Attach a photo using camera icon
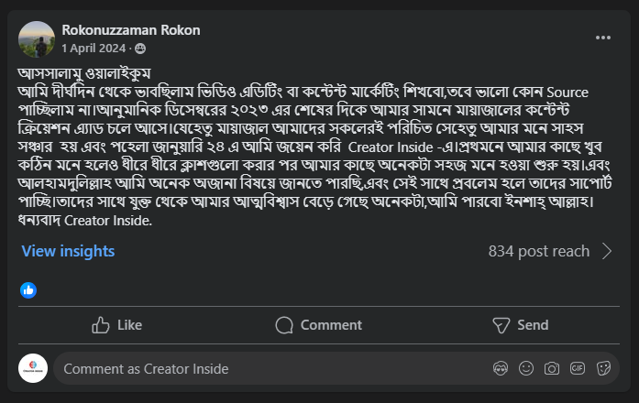 (x=552, y=368)
